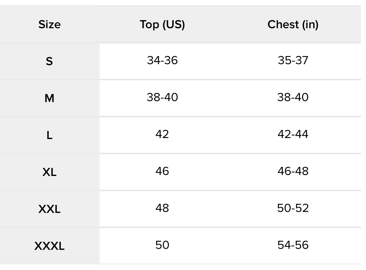
Task: Select the XXL size row label
Action: coord(49,209)
